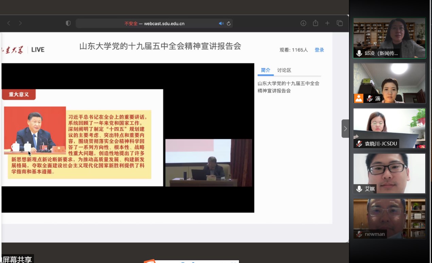Switch to the 讨论区 tab

point(284,70)
